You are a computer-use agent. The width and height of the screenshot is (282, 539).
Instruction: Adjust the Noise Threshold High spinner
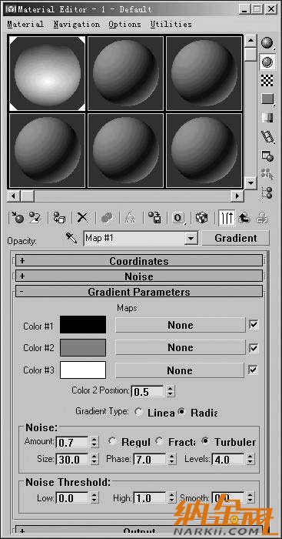[172, 497]
